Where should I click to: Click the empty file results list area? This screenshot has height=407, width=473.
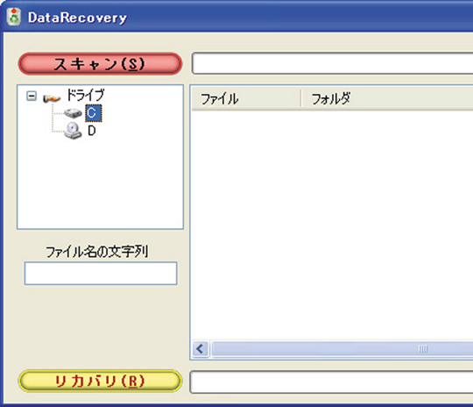332,225
